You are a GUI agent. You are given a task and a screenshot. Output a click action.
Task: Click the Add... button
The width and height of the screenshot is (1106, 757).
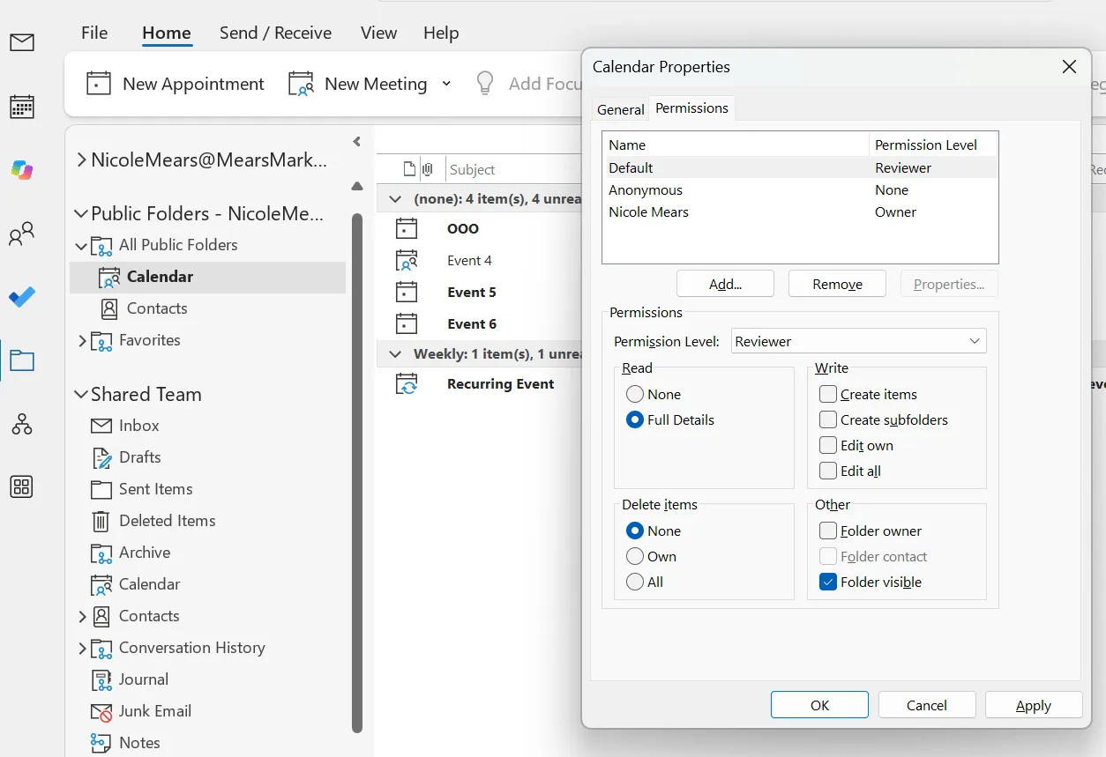pyautogui.click(x=725, y=284)
